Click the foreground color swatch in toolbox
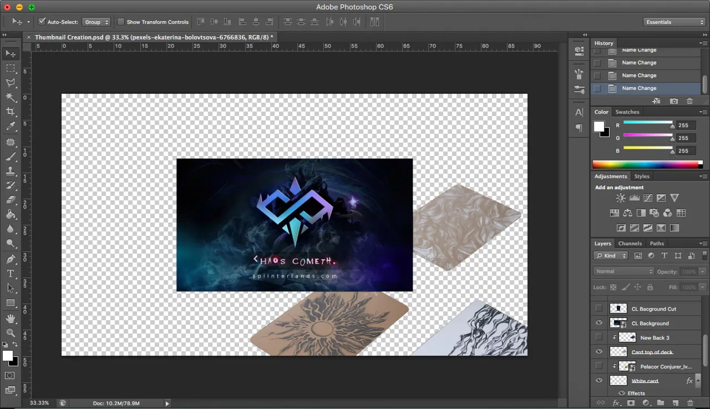Viewport: 710px width, 409px height. tap(7, 356)
